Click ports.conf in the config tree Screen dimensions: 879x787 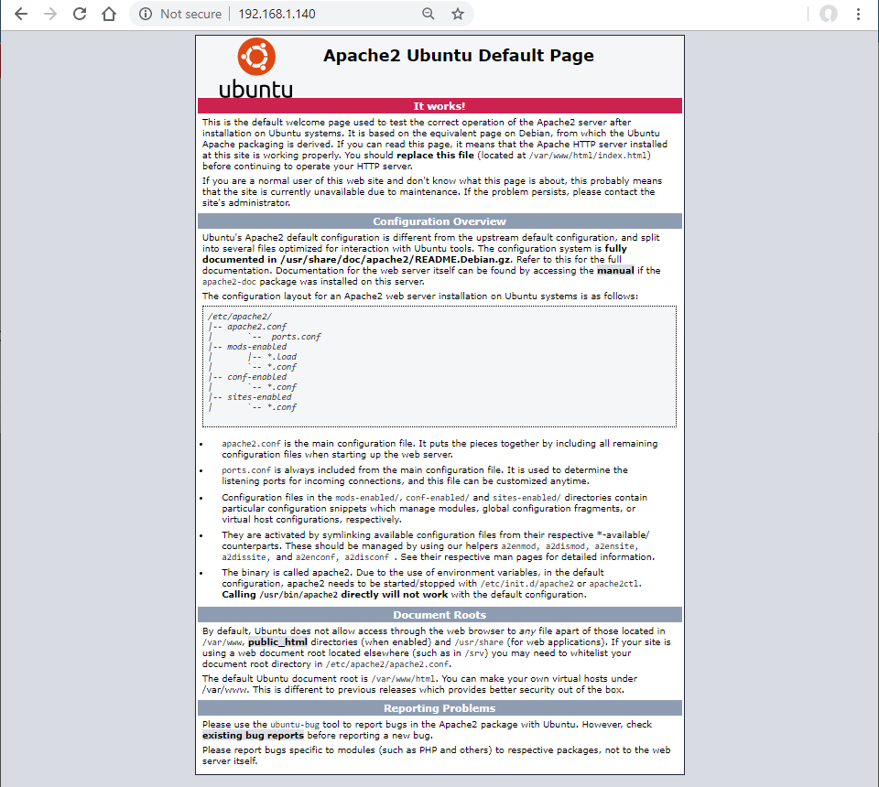(296, 337)
